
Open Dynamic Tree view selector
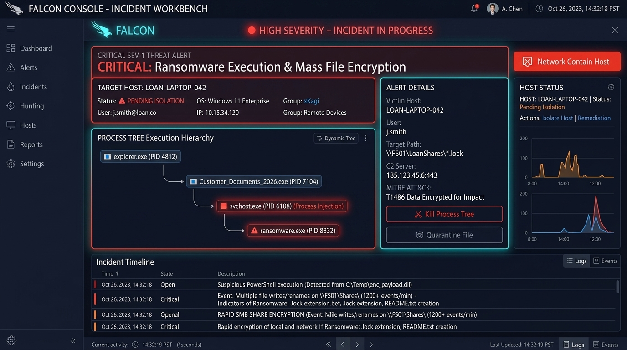pyautogui.click(x=336, y=138)
